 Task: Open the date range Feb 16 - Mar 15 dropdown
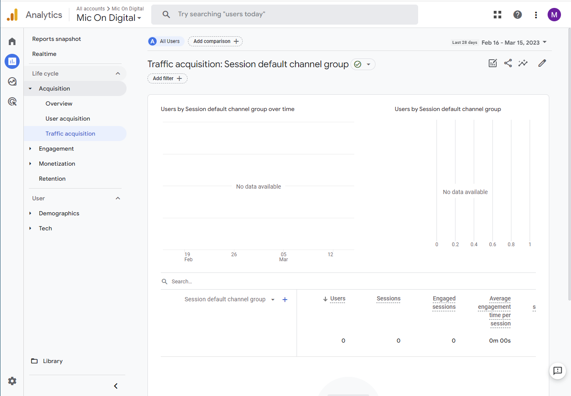[x=514, y=43]
